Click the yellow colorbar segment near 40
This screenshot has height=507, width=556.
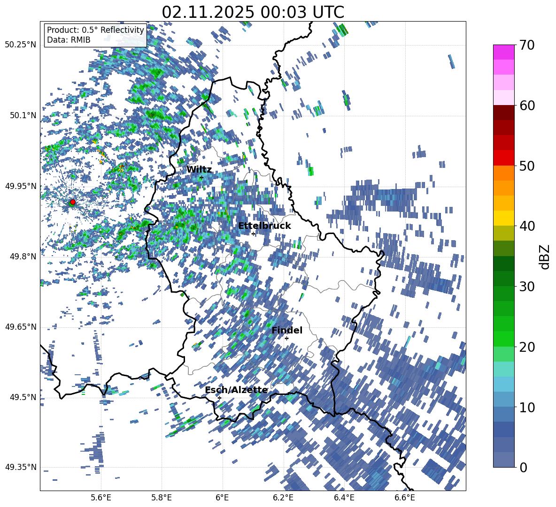[504, 218]
